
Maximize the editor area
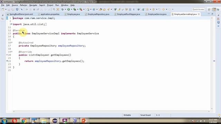tap(212, 14)
